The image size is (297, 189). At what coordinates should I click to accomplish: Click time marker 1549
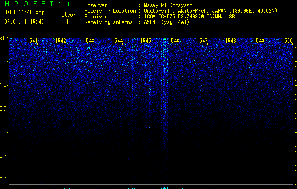click(x=259, y=41)
